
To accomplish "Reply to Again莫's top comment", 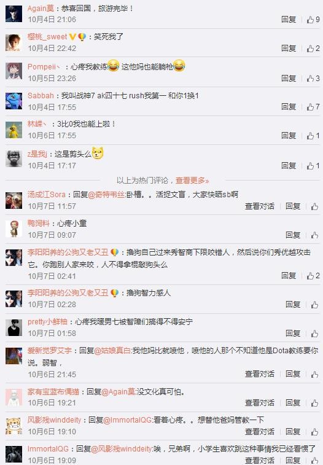I will click(289, 20).
